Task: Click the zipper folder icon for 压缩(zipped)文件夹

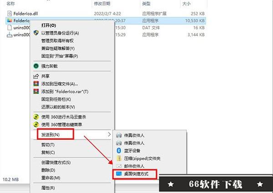Action: pos(119,158)
